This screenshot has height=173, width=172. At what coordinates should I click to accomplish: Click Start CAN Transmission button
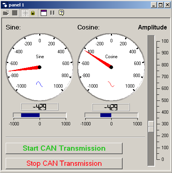tap(64, 148)
